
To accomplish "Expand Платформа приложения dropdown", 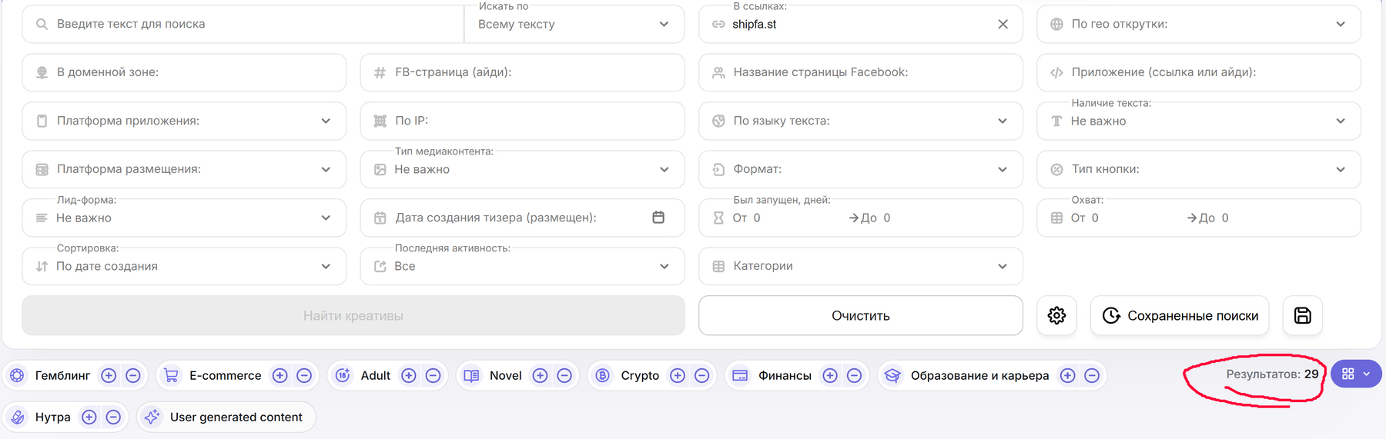I will pos(184,121).
